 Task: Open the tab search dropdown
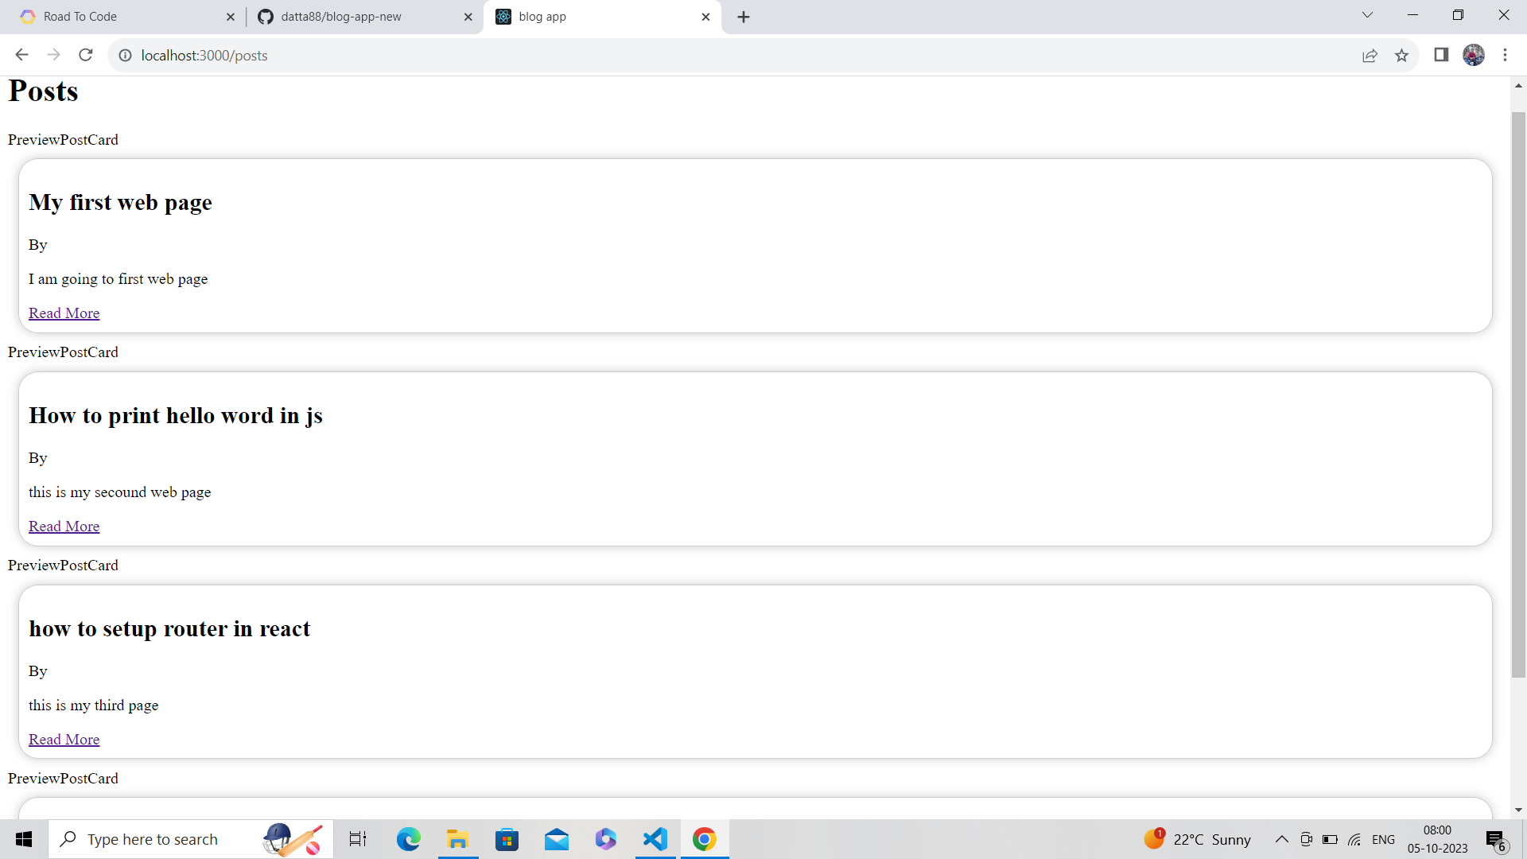(x=1367, y=15)
